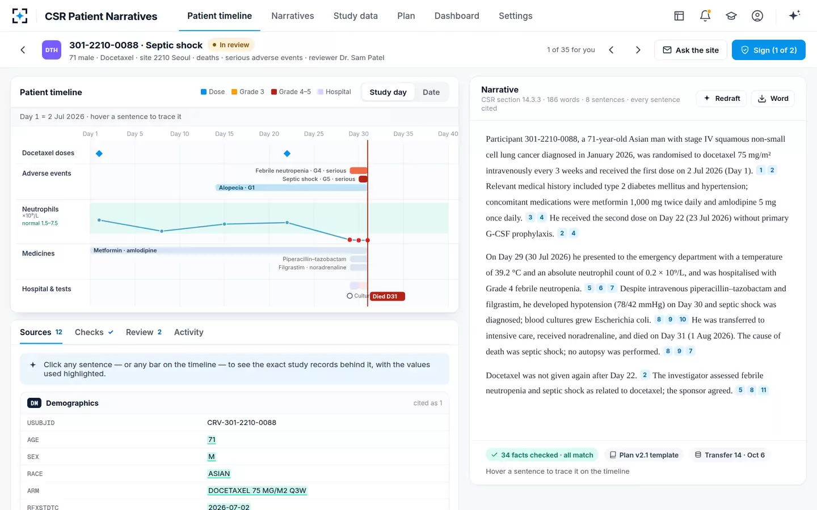Open the user account profile icon
This screenshot has height=510, width=817.
click(x=757, y=16)
